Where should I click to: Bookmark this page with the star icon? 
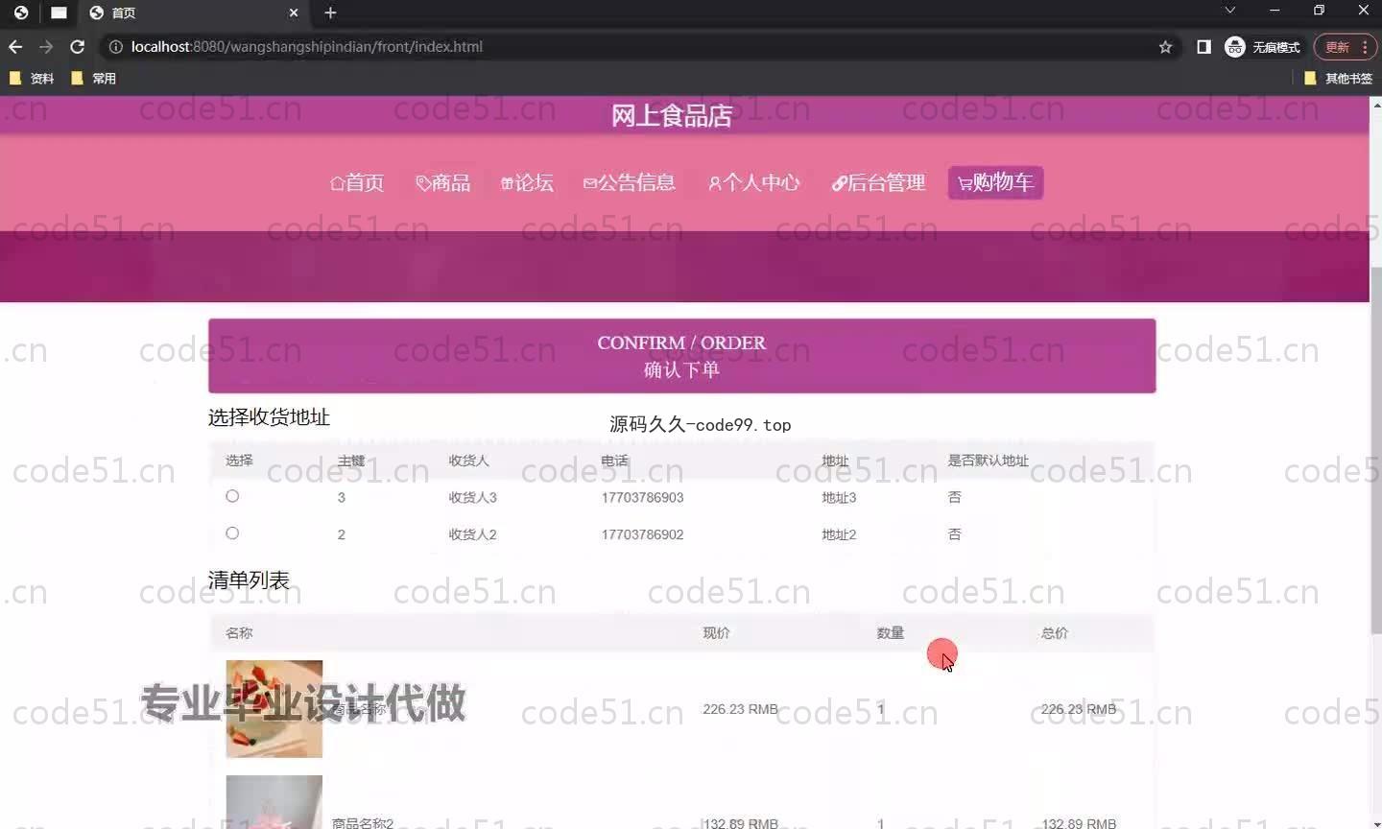[x=1165, y=47]
